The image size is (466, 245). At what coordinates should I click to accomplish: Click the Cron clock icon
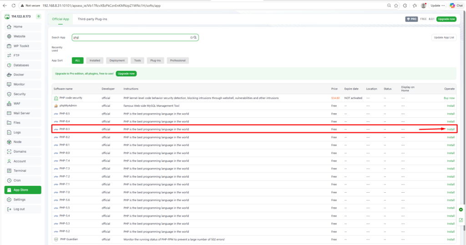point(10,180)
